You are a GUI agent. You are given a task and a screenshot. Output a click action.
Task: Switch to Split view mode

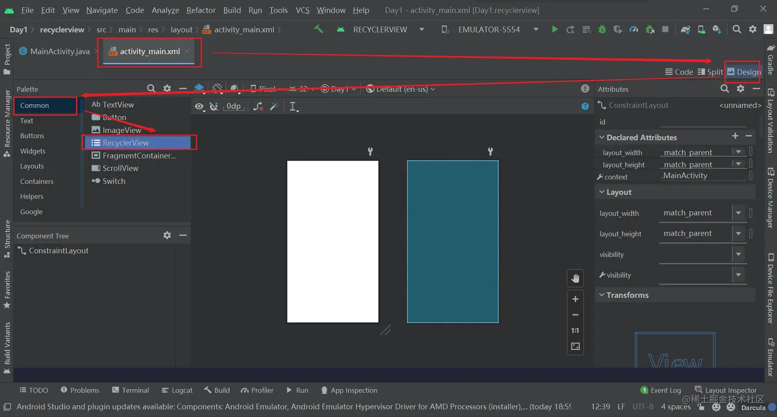point(710,72)
